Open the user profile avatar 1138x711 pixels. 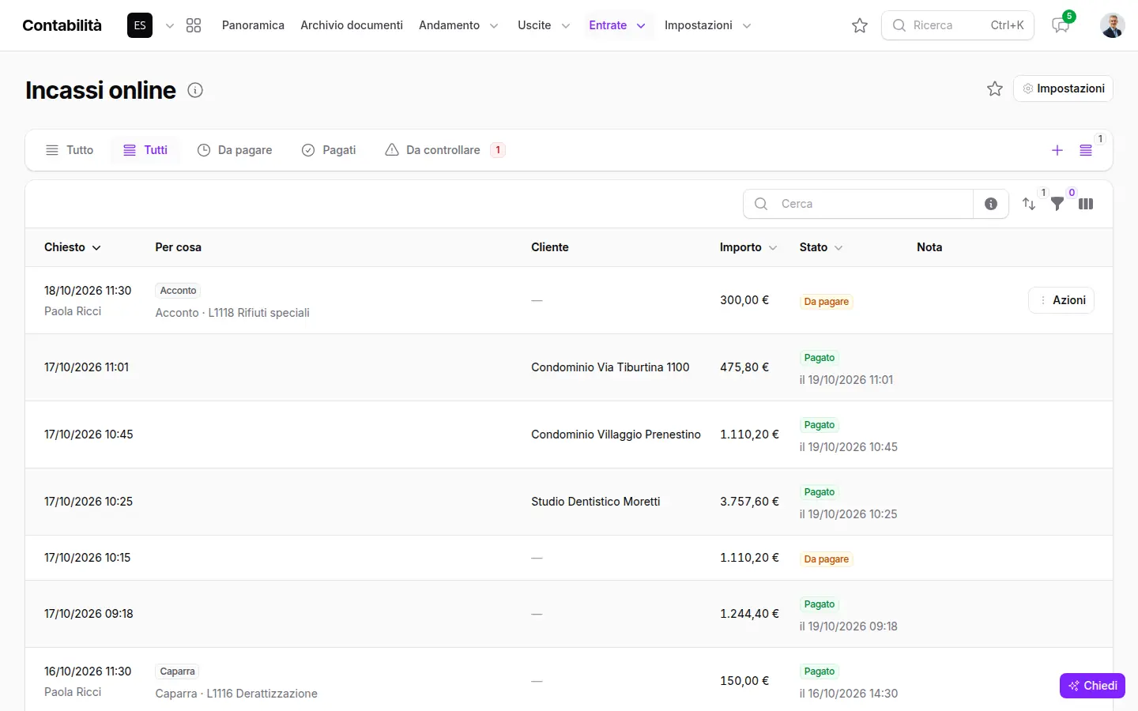pyautogui.click(x=1113, y=25)
